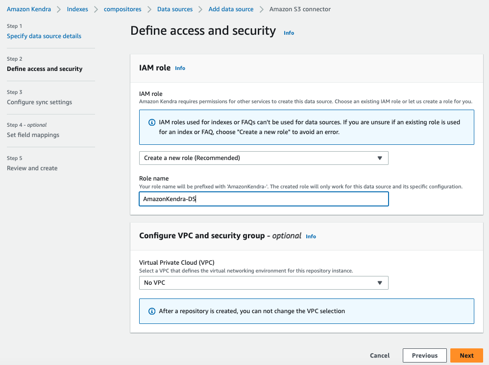Select Set field mappings step

[x=33, y=135]
